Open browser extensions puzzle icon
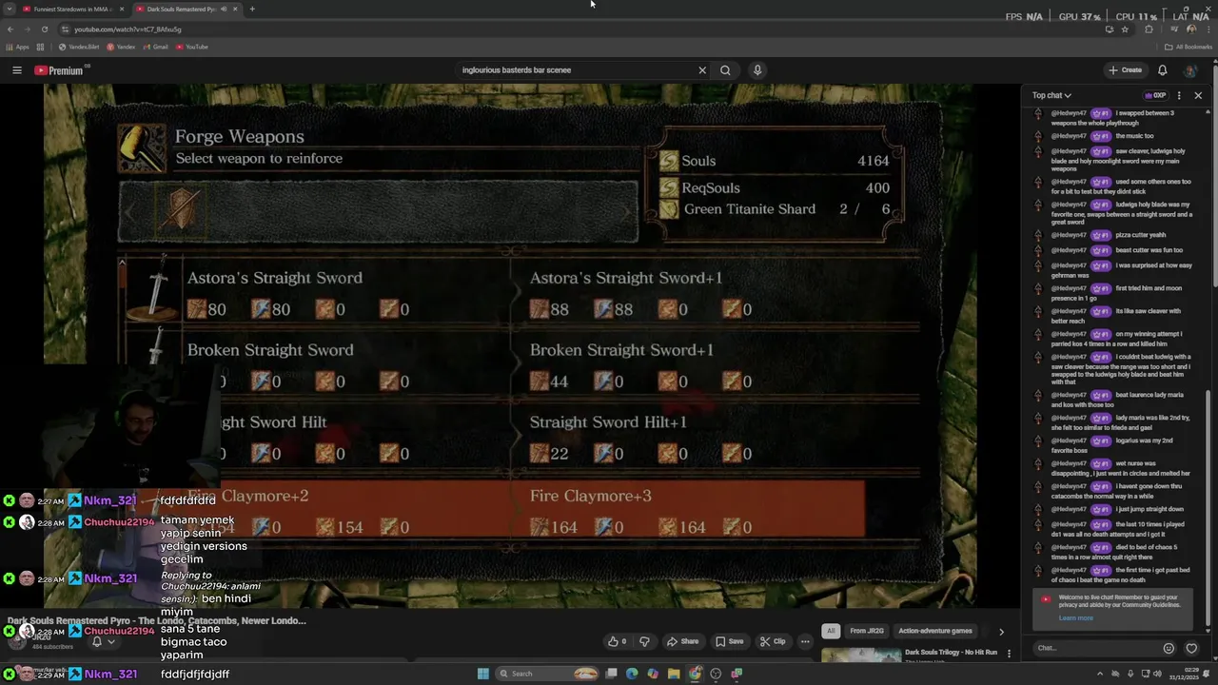 coord(1149,29)
